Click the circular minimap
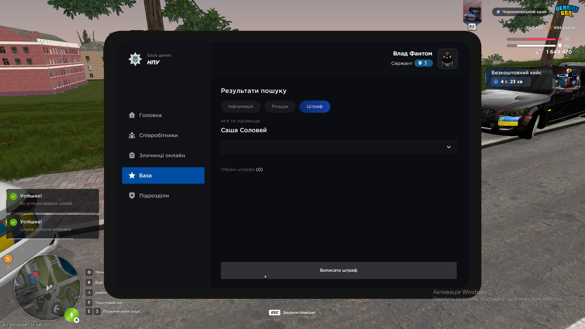The image size is (585, 329). (47, 287)
